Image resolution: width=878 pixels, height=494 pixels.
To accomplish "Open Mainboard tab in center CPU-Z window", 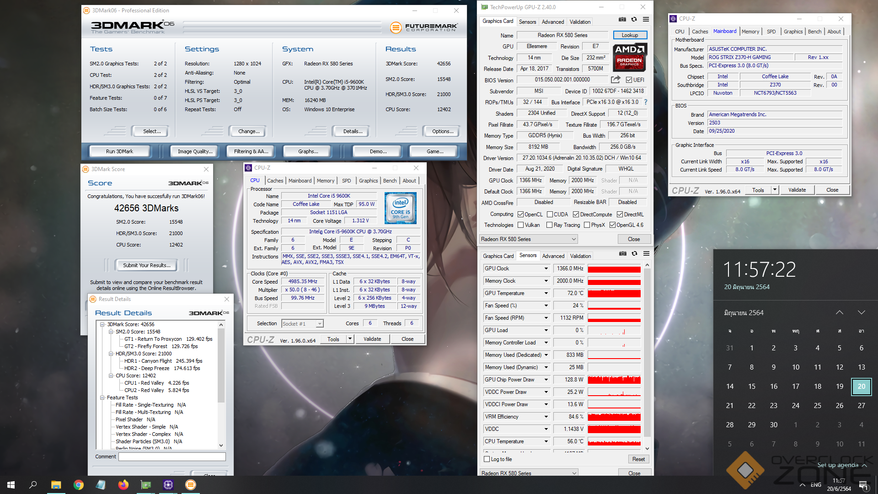I will [x=300, y=181].
